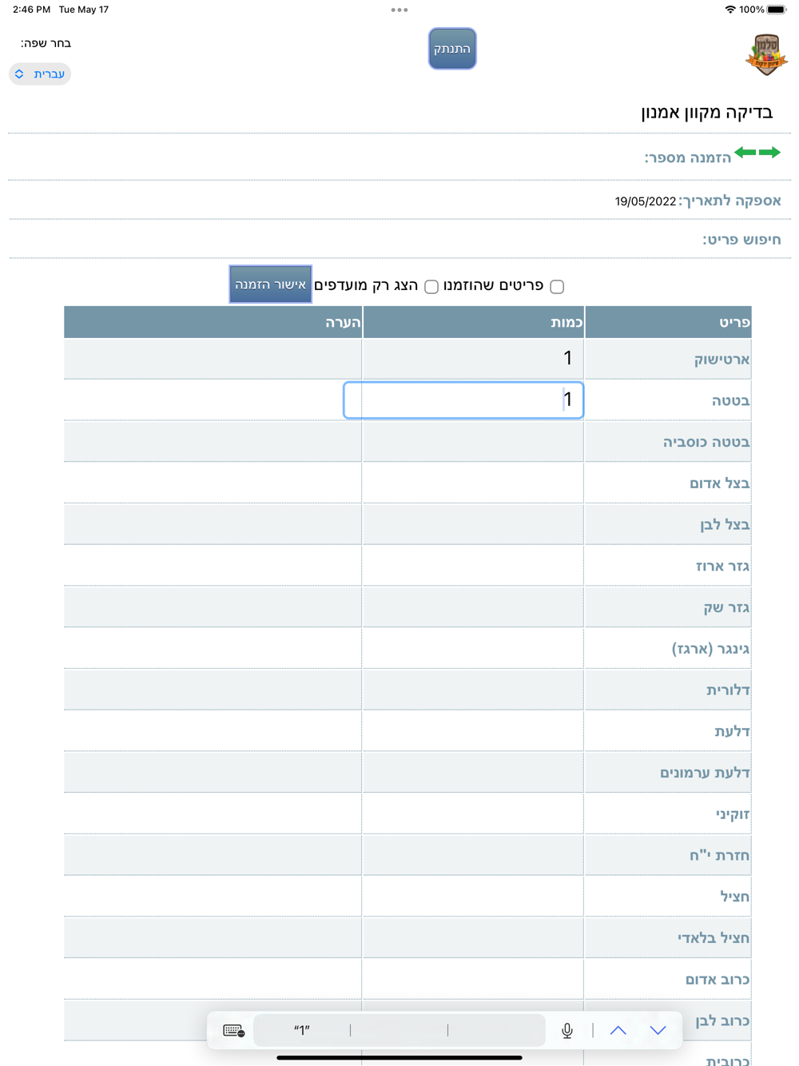Select the "1" keyboard suggestion
The width and height of the screenshot is (799, 1066).
pos(301,1030)
